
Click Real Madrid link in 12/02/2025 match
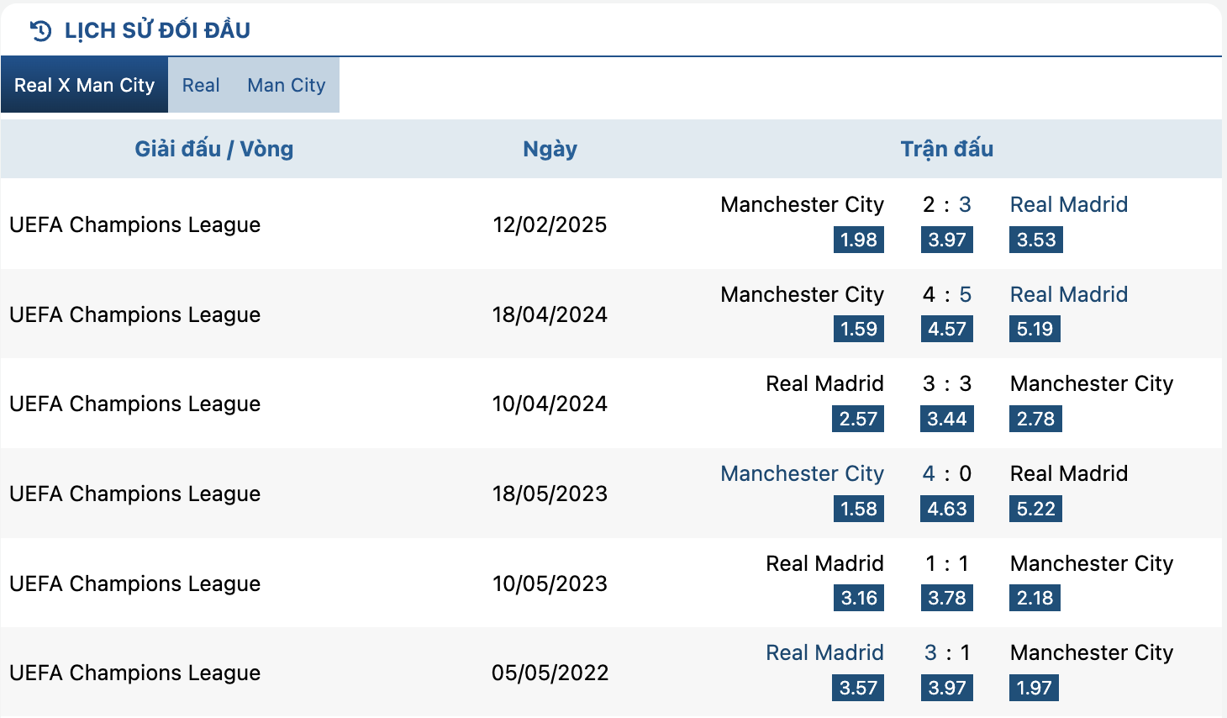point(1068,204)
